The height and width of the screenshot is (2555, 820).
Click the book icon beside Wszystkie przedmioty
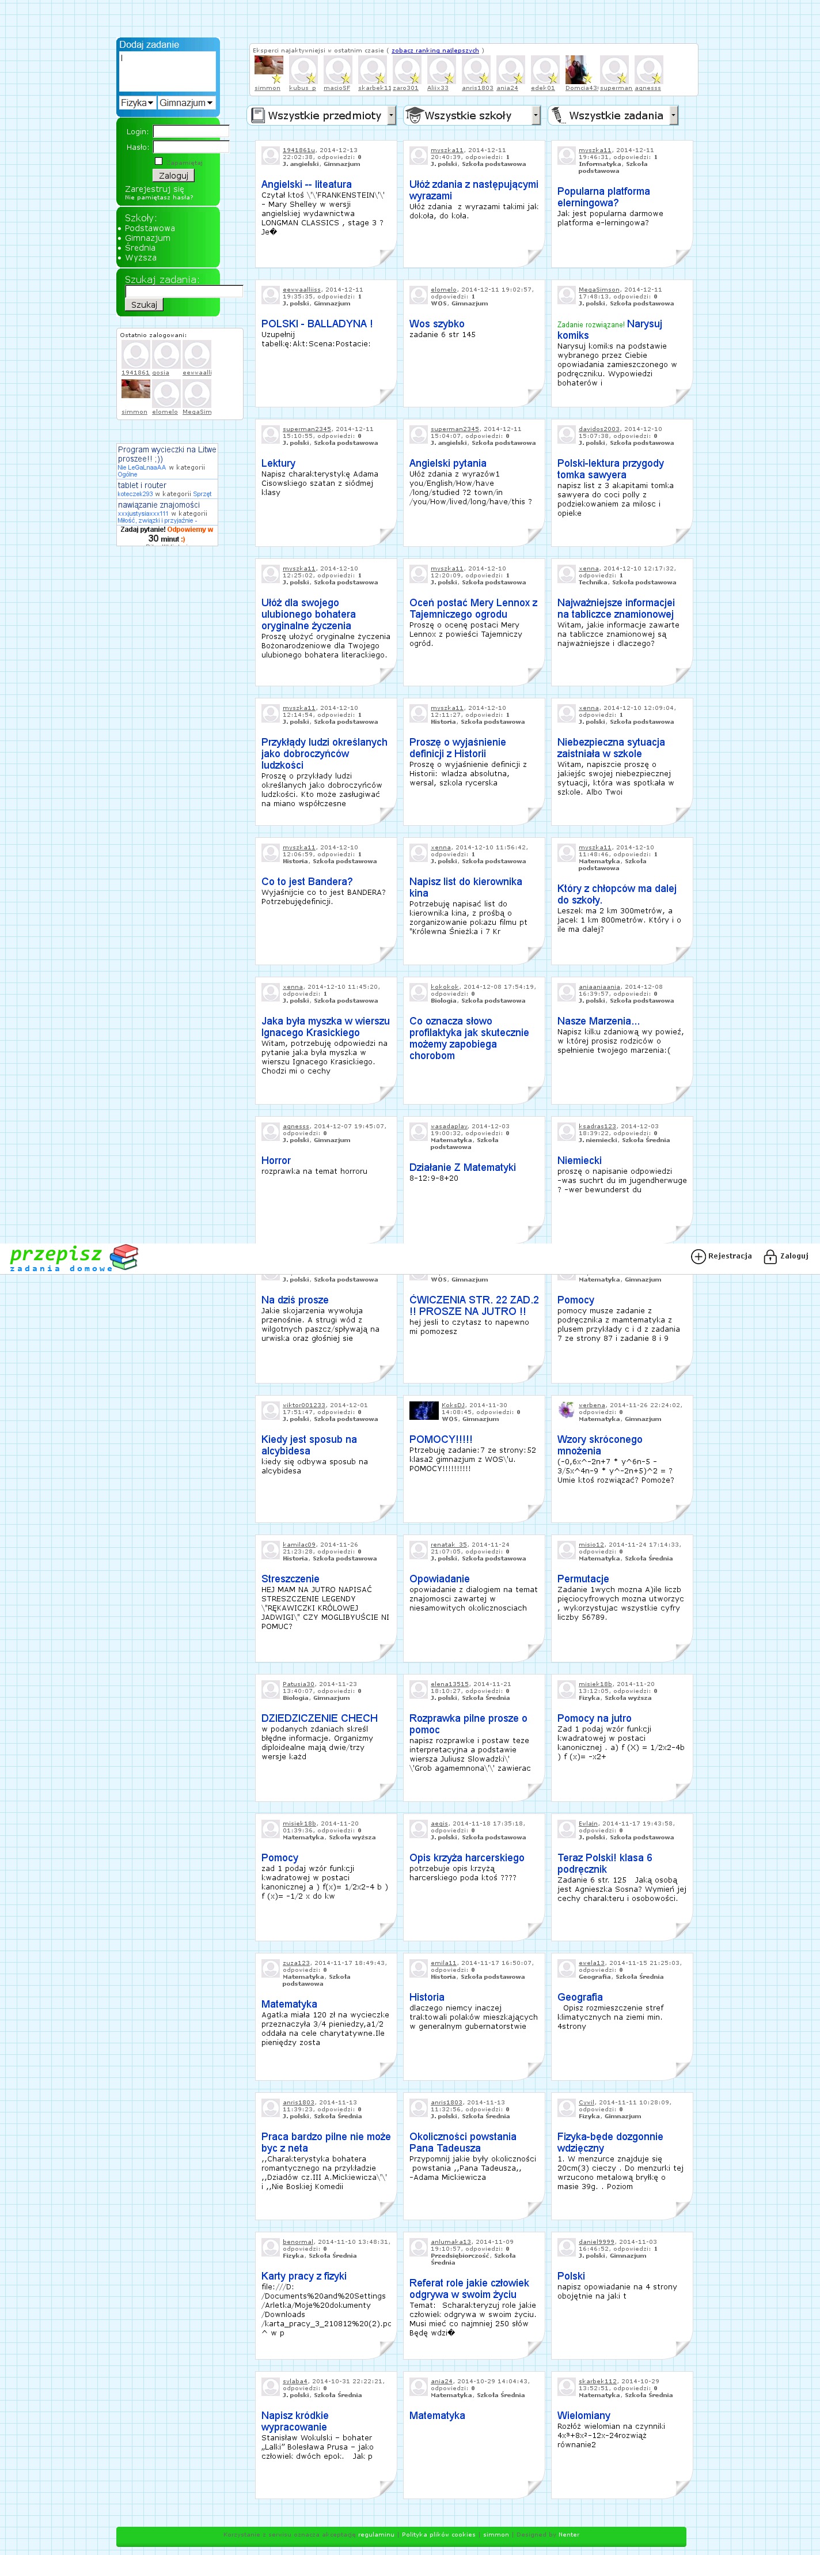(x=258, y=115)
